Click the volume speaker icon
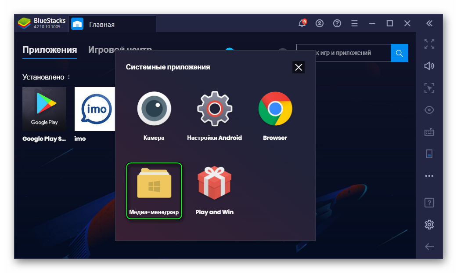 click(429, 66)
